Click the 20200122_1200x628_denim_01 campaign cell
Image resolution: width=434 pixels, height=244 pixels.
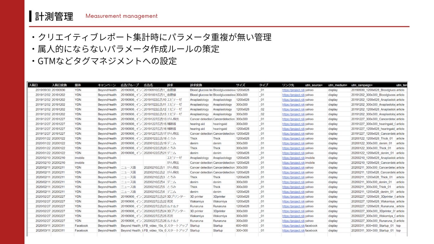point(372,153)
